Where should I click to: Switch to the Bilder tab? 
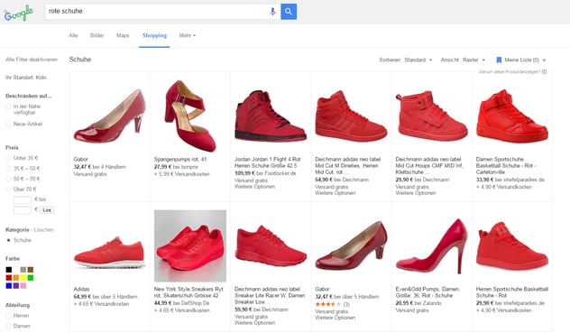(x=97, y=36)
